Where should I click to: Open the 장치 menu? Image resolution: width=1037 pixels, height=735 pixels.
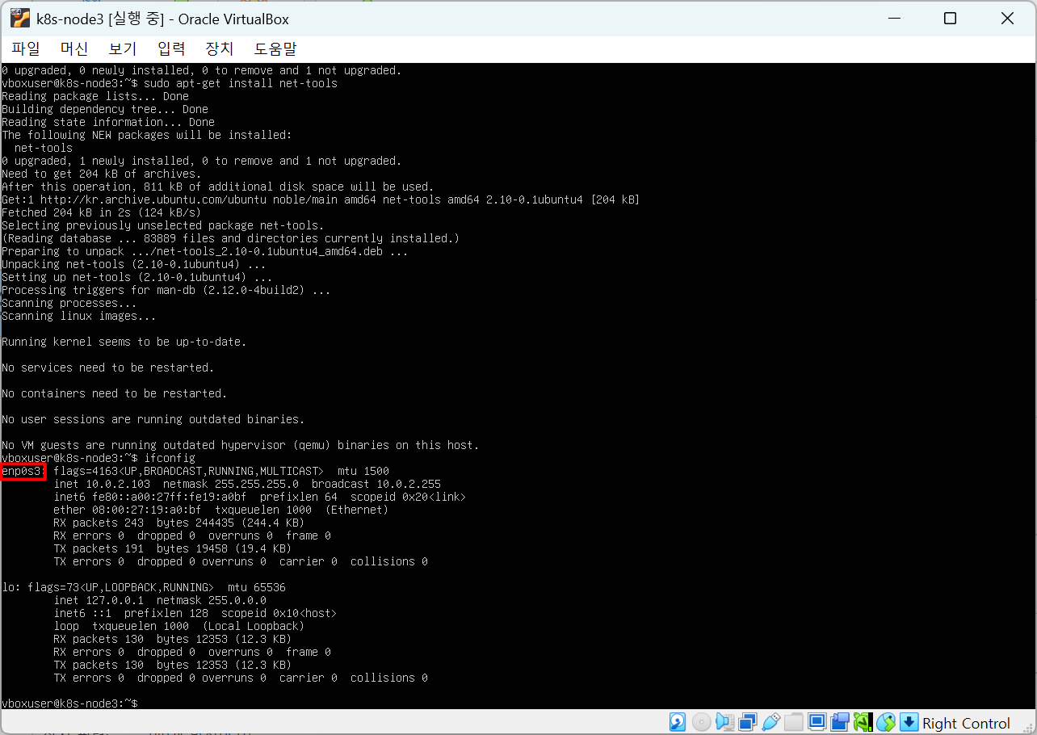coord(220,48)
